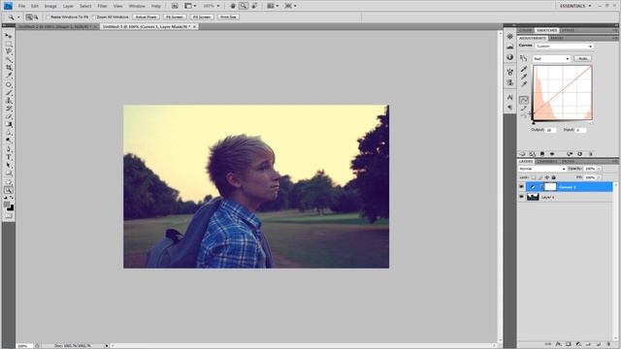Open the Fill slider dropdown arrow

click(599, 177)
